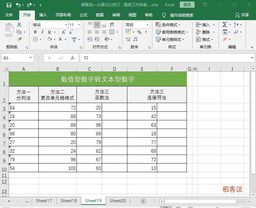Screen dimensions: 256x208
Task: Click the Undo arrow icon
Action: (18, 5)
